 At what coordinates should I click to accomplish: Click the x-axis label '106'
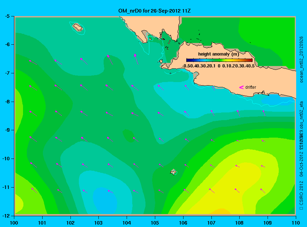pos(183,223)
